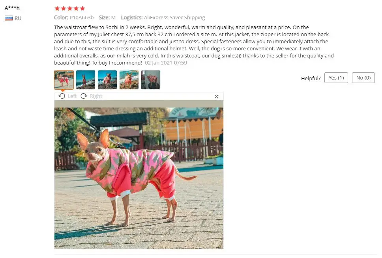Click reviewer name A***h

tap(12, 8)
